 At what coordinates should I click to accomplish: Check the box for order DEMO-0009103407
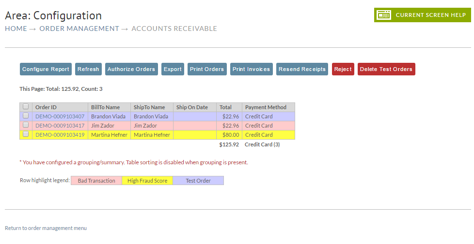26,115
